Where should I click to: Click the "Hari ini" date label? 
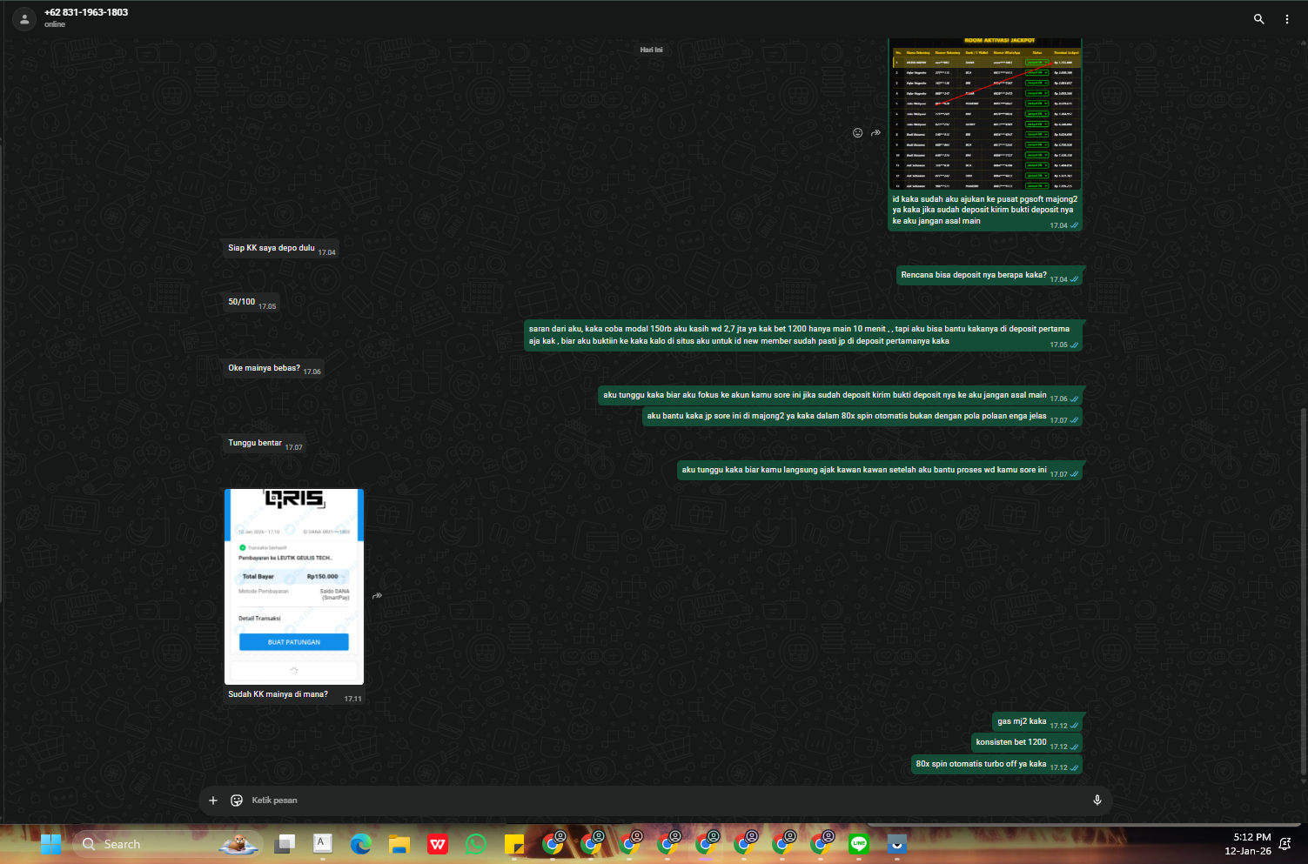[x=651, y=50]
